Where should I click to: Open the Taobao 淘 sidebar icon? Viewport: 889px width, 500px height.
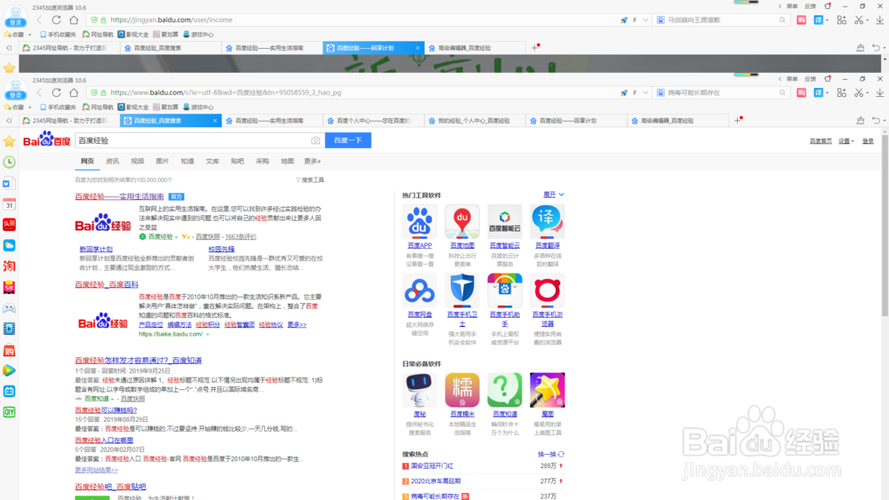9,266
